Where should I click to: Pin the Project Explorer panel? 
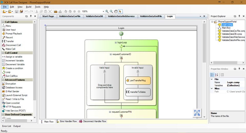[x=239, y=16]
